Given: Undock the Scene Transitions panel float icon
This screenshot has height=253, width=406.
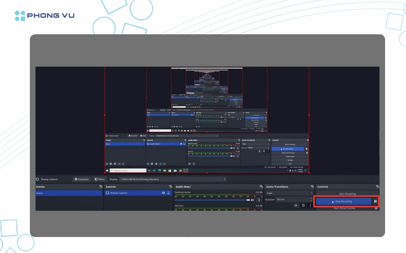Looking at the screenshot, I should pos(312,187).
